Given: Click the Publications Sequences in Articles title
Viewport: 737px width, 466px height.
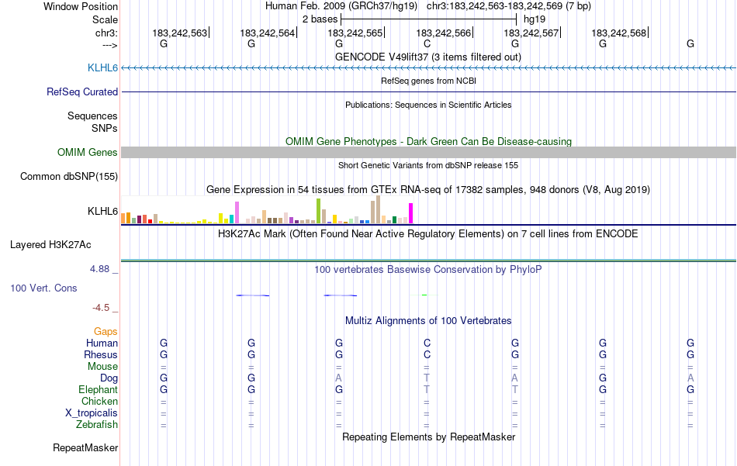Looking at the screenshot, I should 428,105.
